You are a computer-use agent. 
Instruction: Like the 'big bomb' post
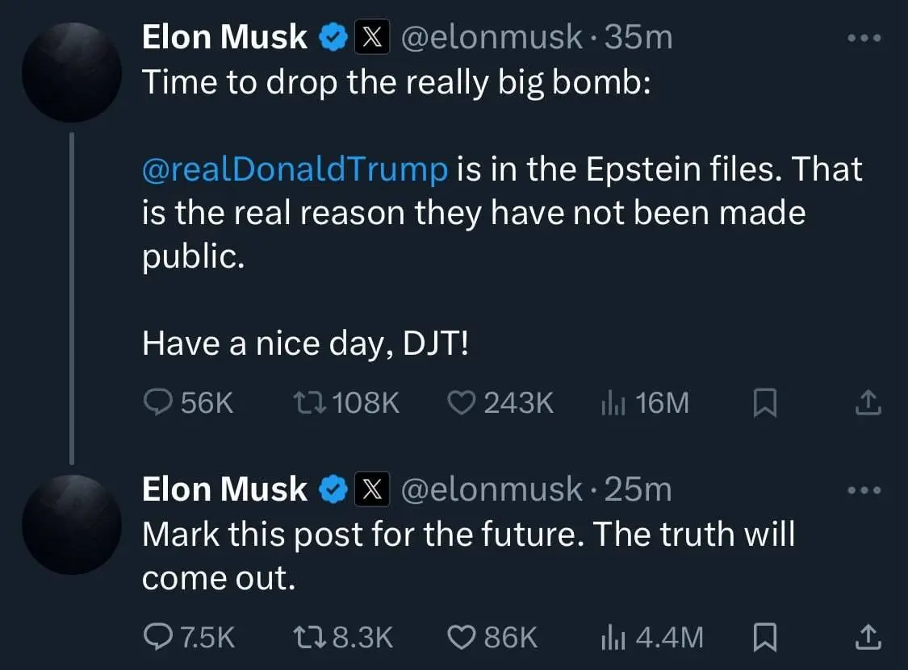(461, 403)
